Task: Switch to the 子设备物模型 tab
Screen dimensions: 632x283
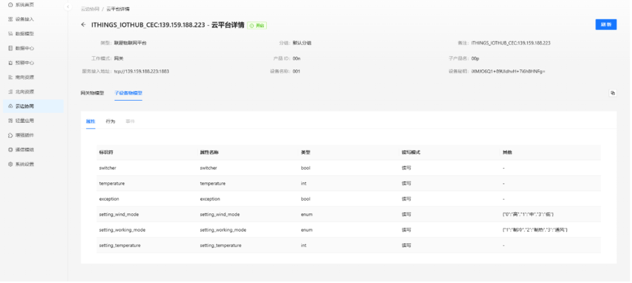Action: click(x=128, y=93)
